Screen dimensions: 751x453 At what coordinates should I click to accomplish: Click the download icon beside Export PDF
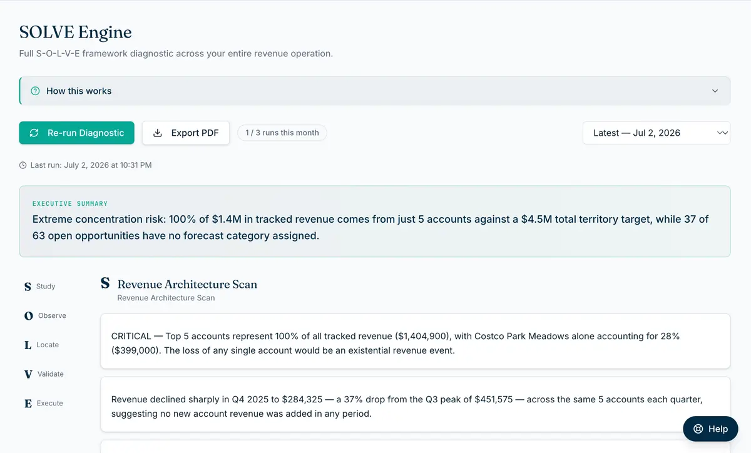[x=158, y=133]
